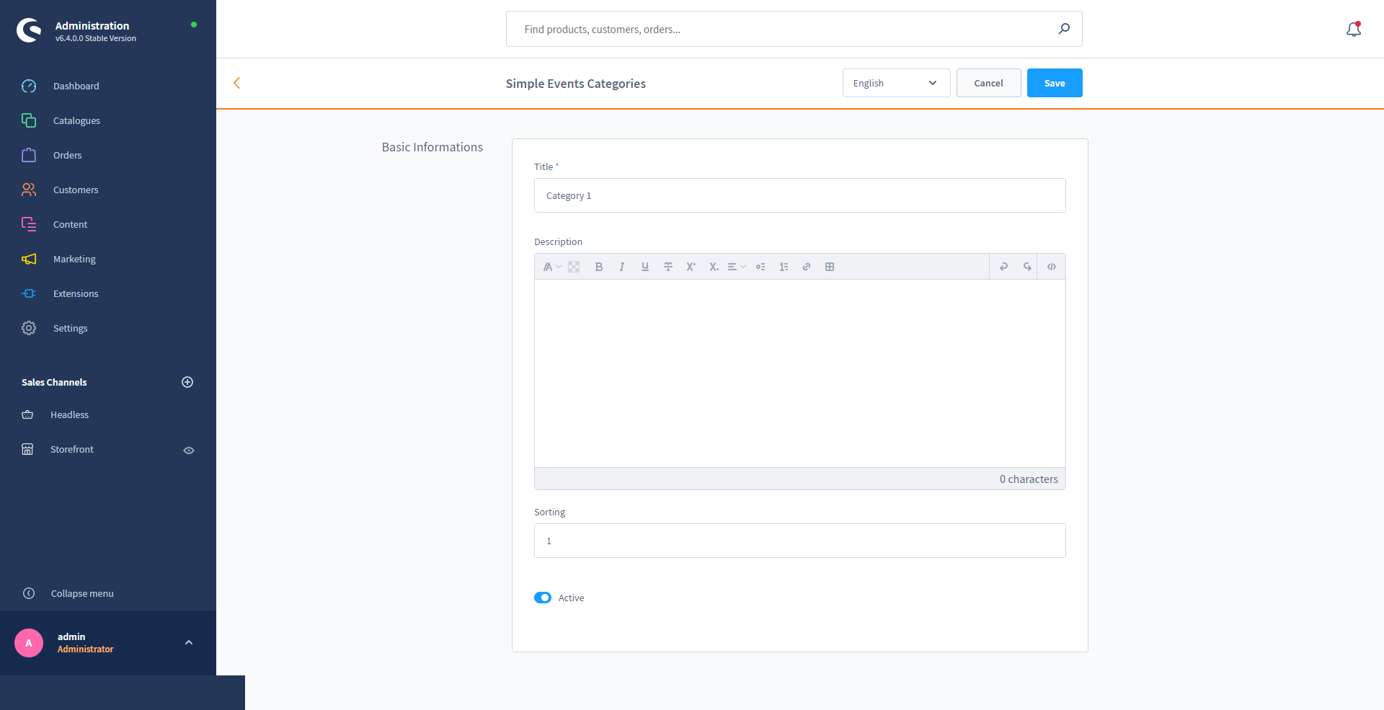Open the text color picker swatch

point(574,267)
